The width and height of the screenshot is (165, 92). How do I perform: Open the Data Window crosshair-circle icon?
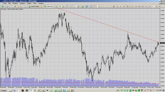point(15,6)
